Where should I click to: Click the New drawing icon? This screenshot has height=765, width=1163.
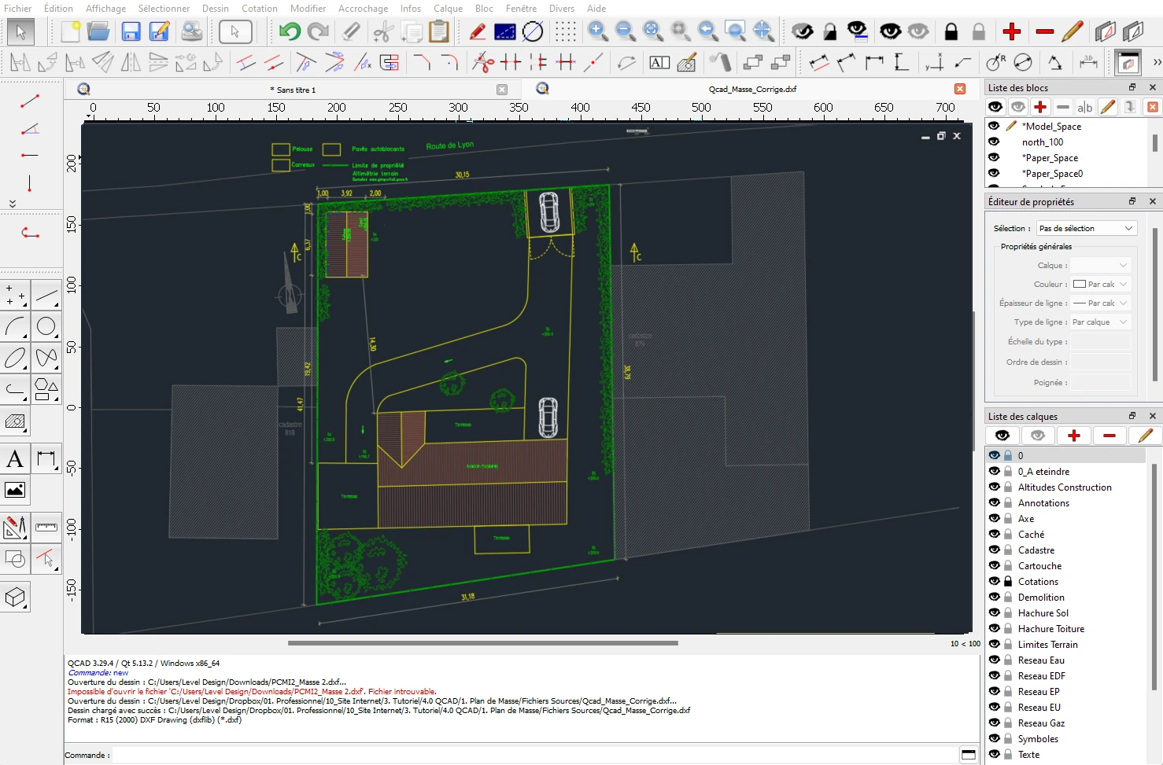(70, 31)
